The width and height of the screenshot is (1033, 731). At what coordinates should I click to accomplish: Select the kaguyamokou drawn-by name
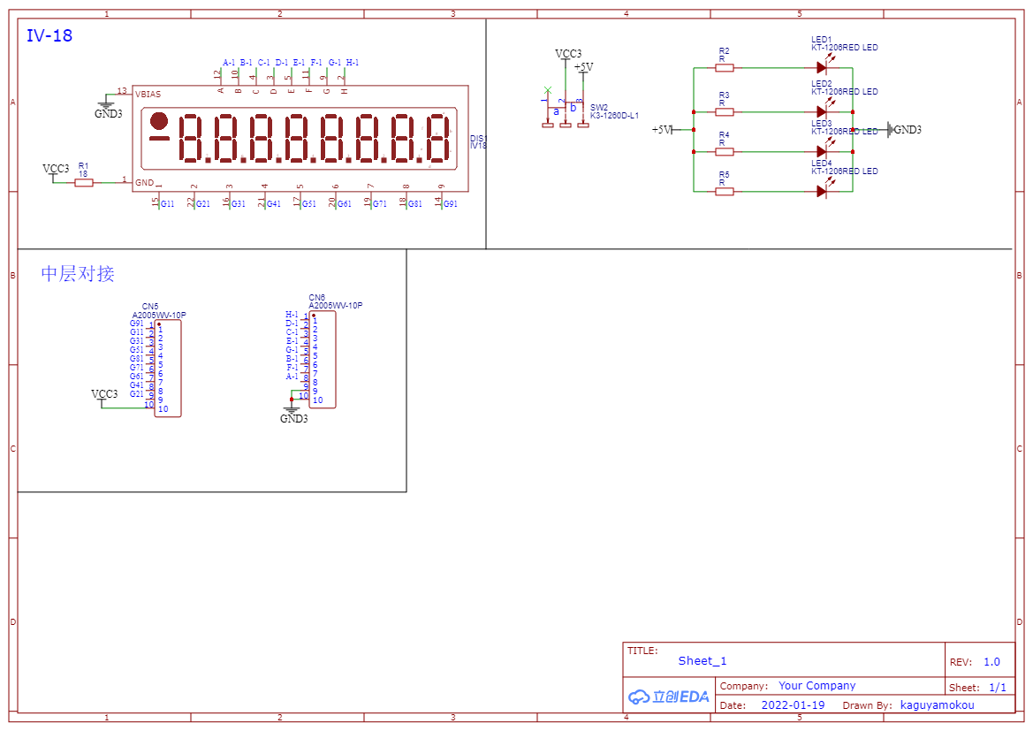(x=937, y=705)
